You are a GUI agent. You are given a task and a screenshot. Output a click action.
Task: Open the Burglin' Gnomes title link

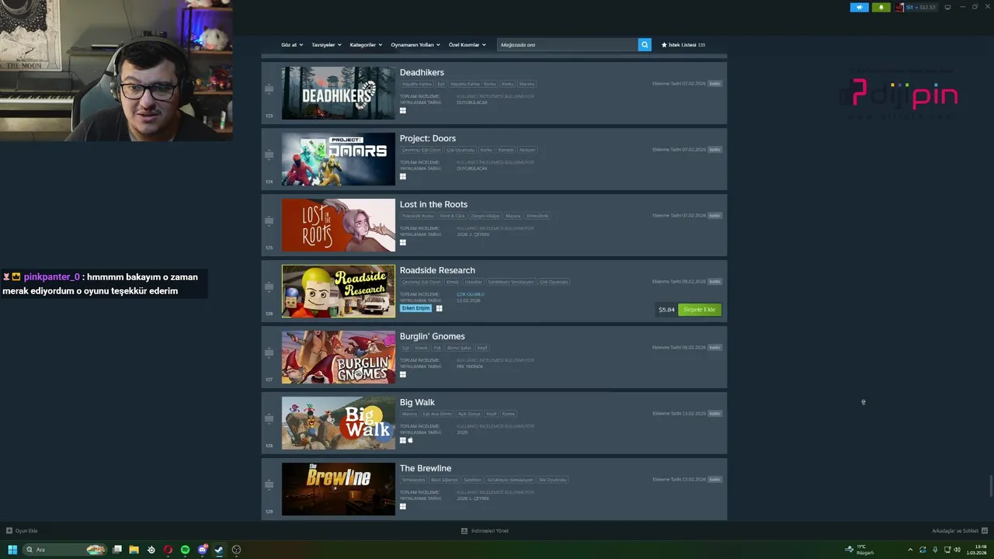(x=432, y=336)
